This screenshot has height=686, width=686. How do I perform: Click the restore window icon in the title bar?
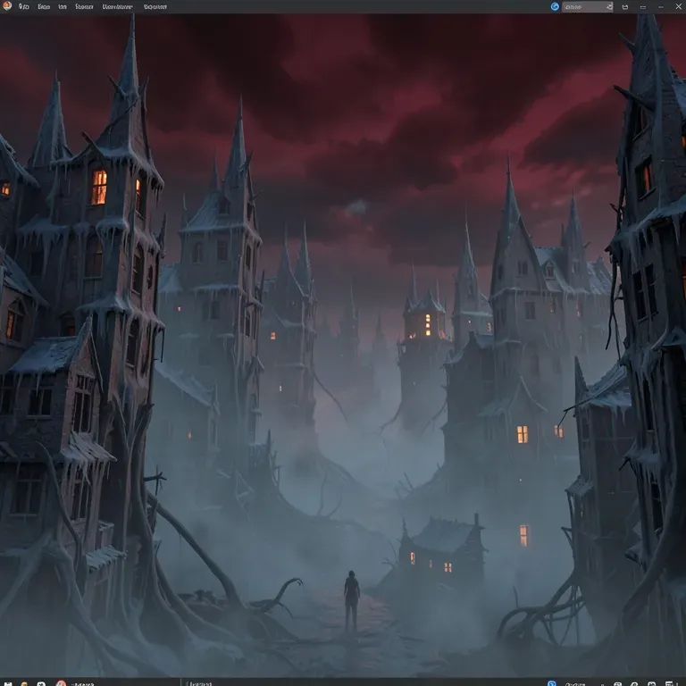(x=643, y=7)
